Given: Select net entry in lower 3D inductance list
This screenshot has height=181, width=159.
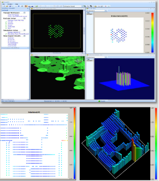Looking at the screenshot, I should (89, 61).
